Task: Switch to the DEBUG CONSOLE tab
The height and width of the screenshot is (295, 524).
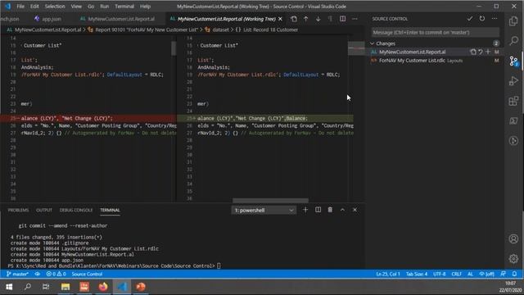Action: (76, 210)
